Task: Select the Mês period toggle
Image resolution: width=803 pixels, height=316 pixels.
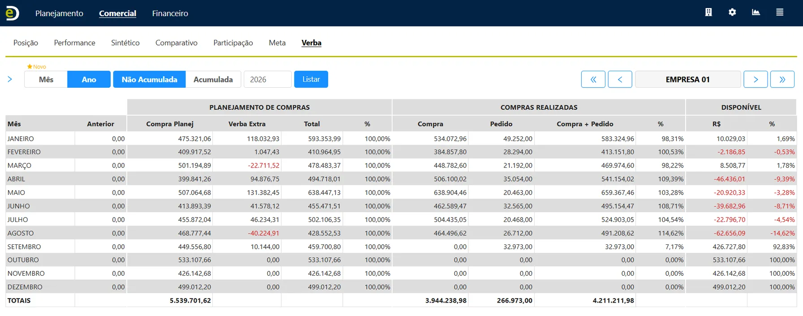Action: point(46,79)
